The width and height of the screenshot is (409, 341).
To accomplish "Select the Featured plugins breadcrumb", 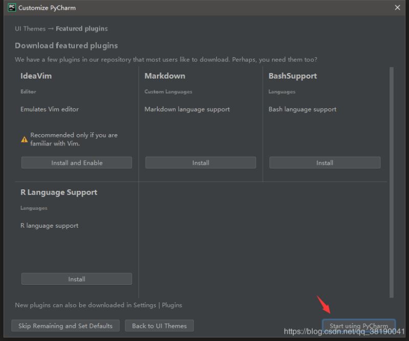I will (82, 29).
